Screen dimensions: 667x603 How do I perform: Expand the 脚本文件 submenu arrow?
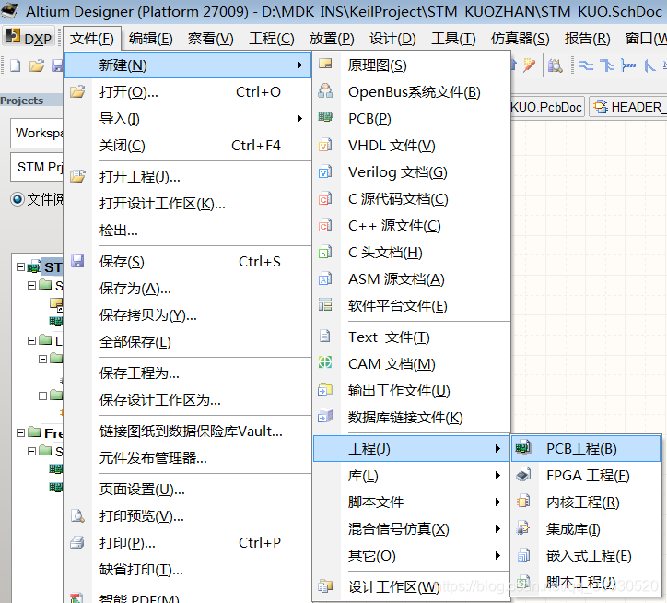click(497, 502)
